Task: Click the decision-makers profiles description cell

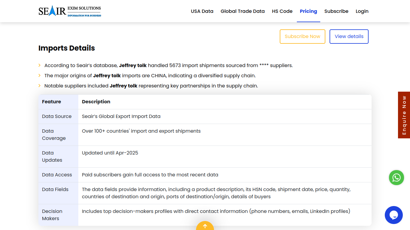Action: 225,215
